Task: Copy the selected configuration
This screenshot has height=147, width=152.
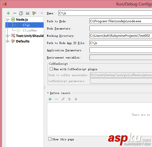Action: click(x=21, y=13)
